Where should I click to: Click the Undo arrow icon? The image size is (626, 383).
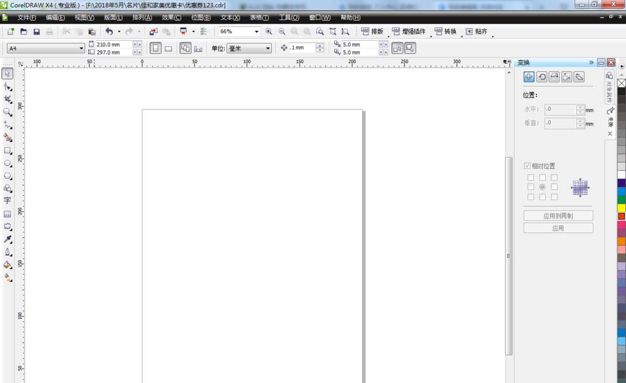coord(108,31)
